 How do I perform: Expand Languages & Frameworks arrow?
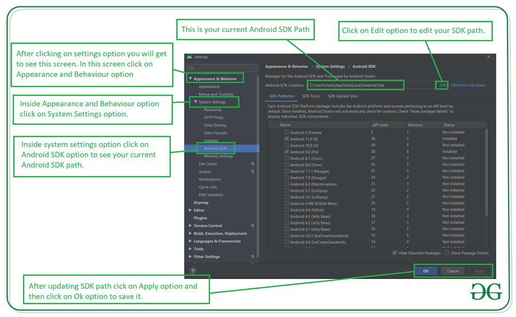(190, 241)
